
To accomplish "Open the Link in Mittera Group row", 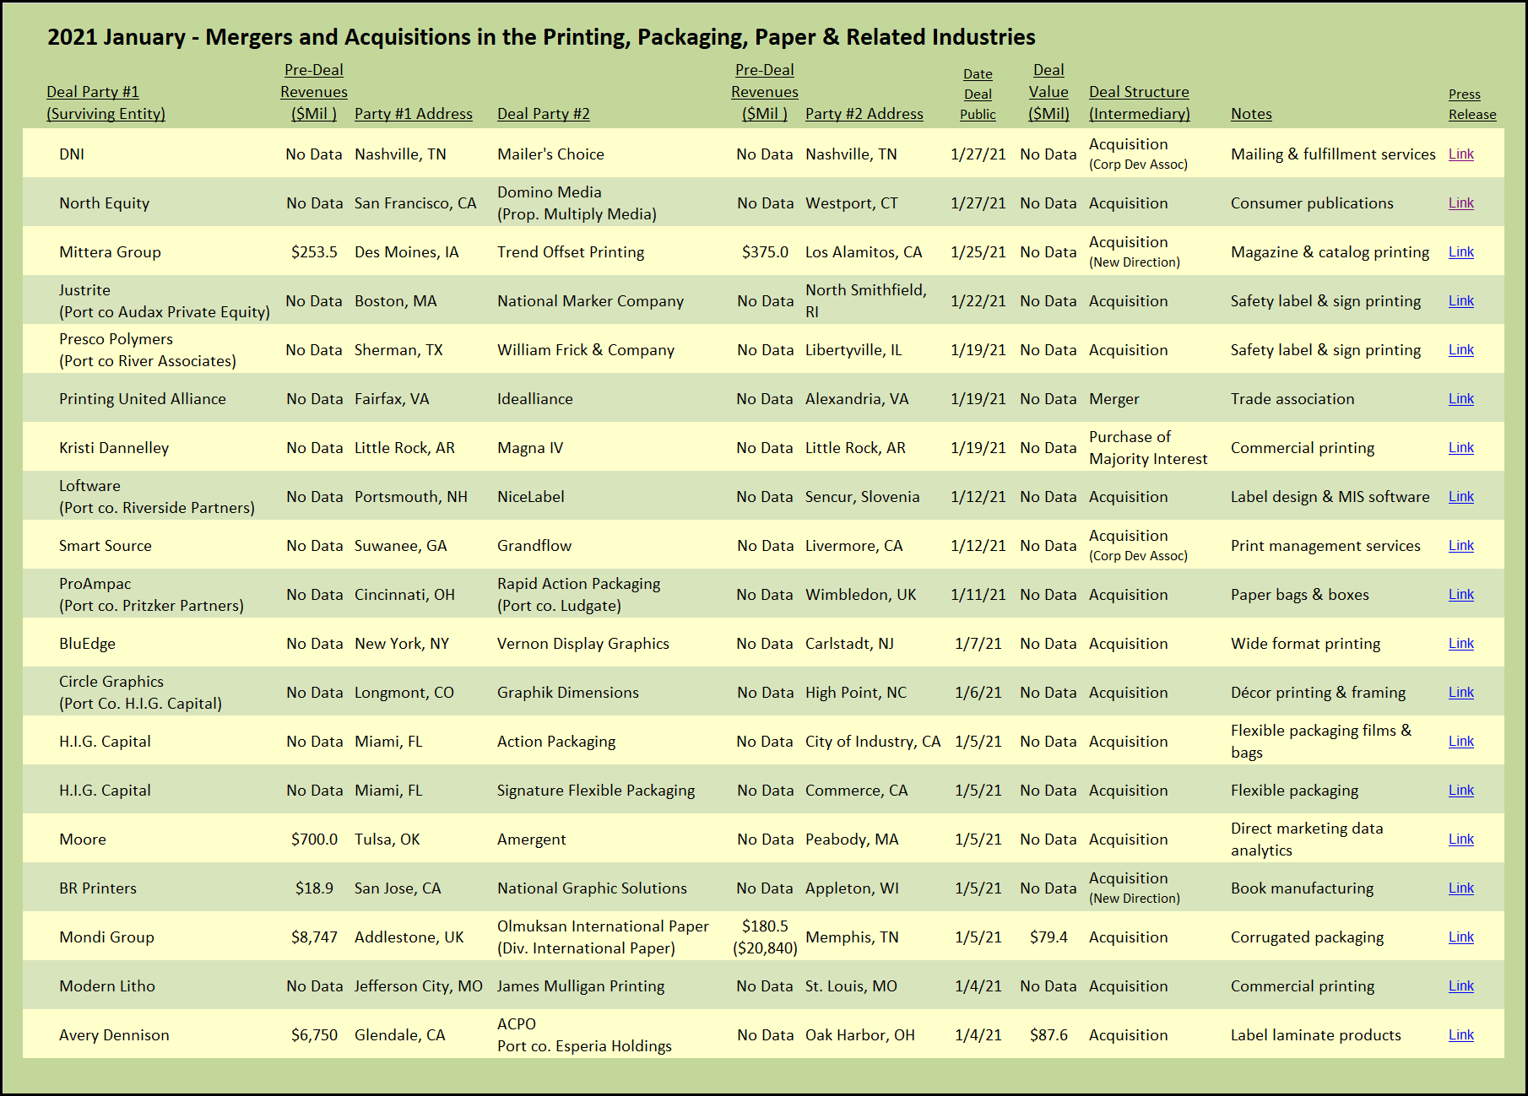I will tap(1460, 252).
